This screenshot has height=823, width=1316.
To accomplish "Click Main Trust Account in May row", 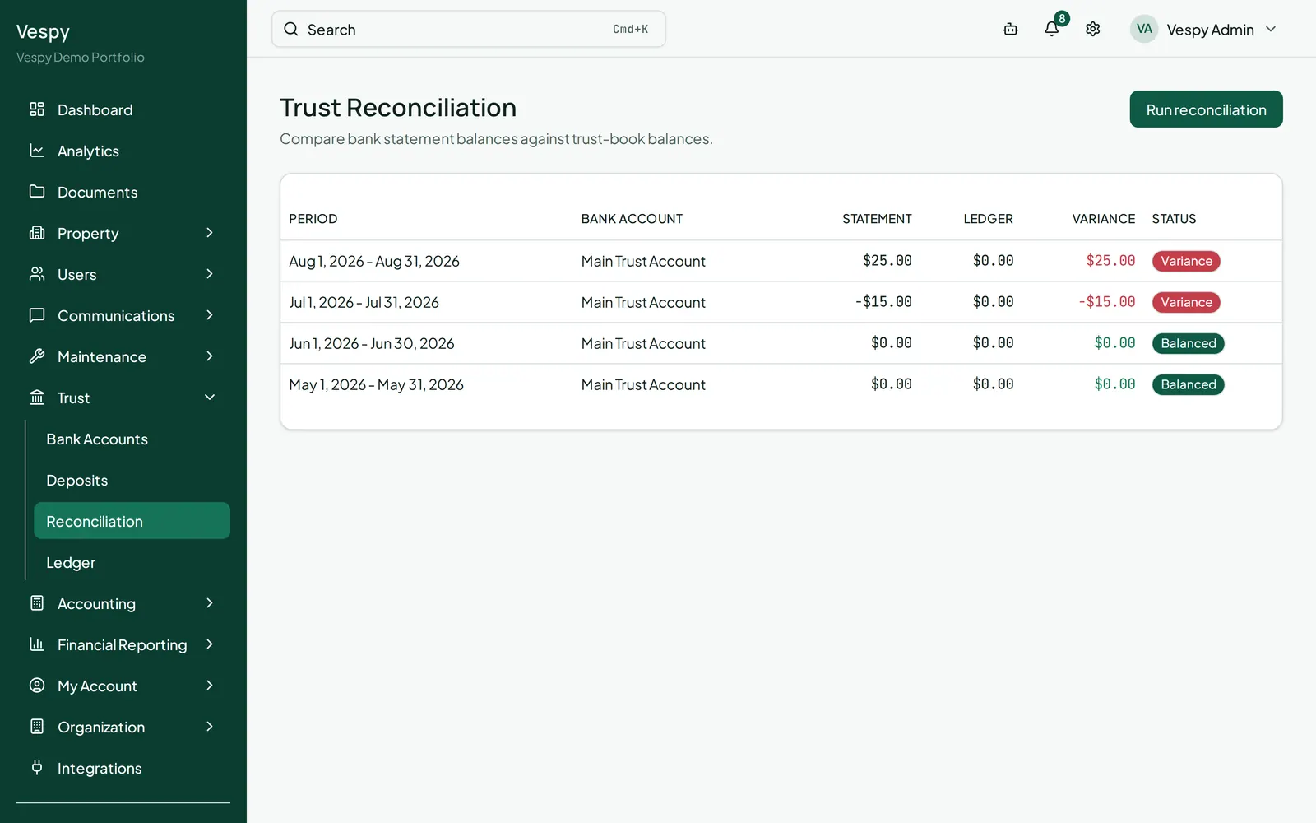I will tap(643, 384).
